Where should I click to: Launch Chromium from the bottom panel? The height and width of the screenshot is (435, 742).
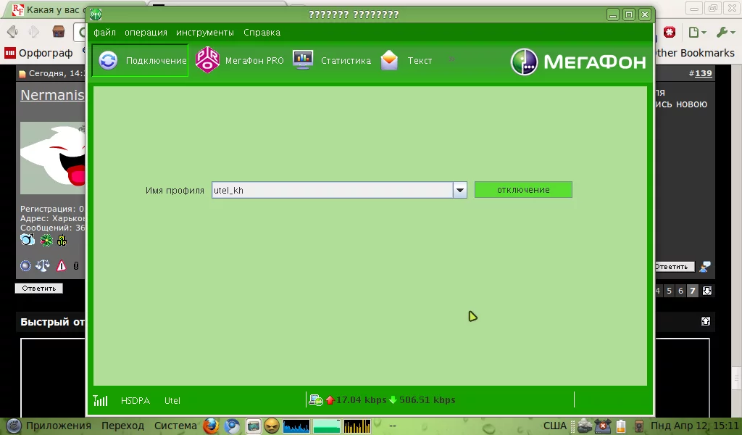click(x=232, y=426)
